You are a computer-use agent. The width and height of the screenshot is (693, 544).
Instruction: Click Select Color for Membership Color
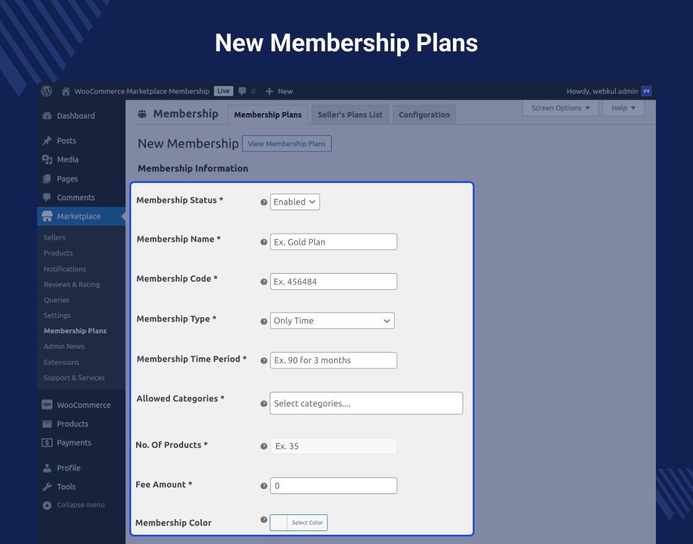[308, 522]
